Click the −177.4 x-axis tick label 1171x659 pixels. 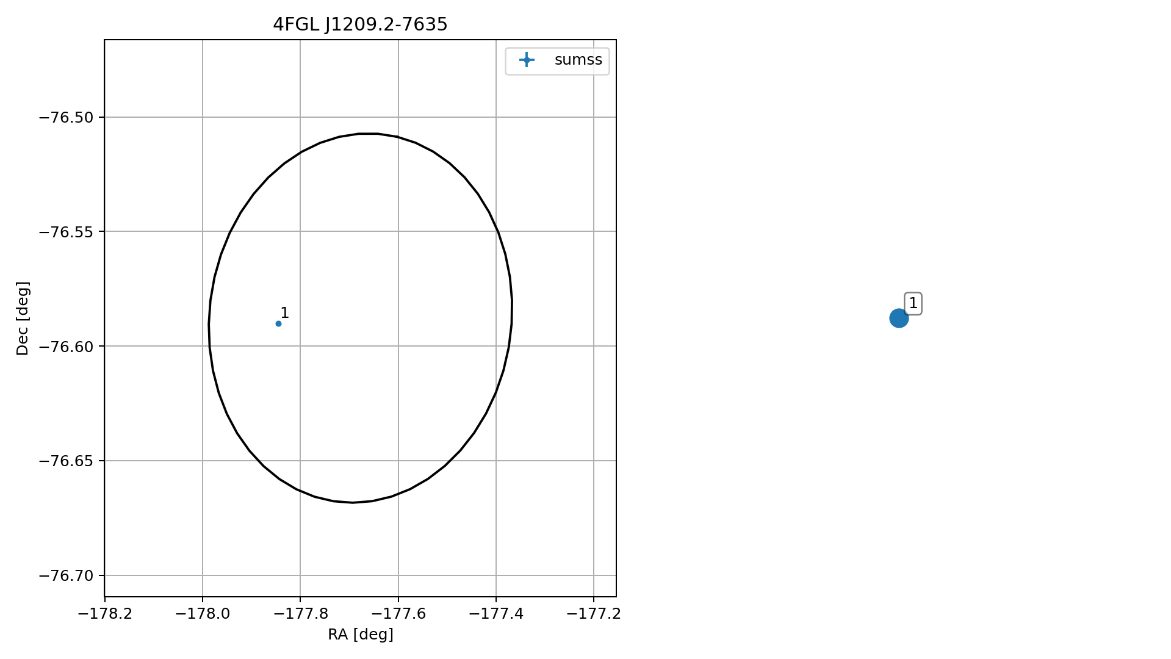[496, 613]
